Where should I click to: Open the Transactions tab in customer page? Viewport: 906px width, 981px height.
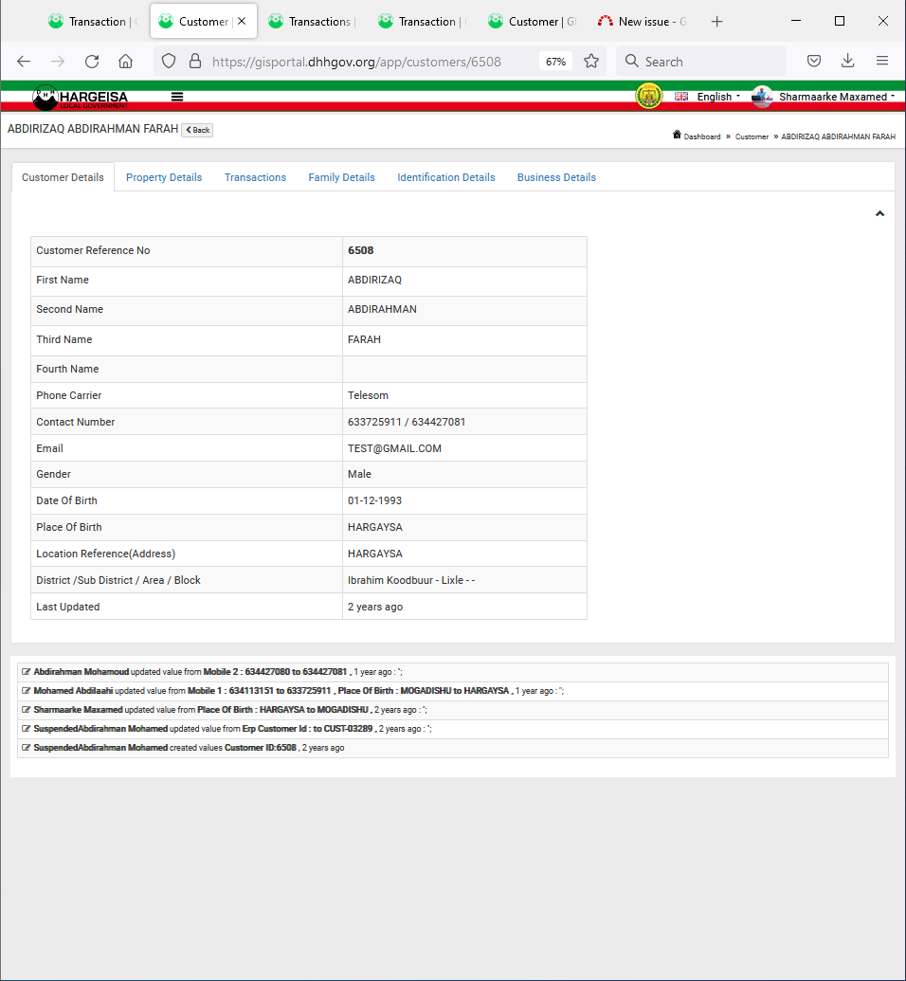pyautogui.click(x=255, y=177)
